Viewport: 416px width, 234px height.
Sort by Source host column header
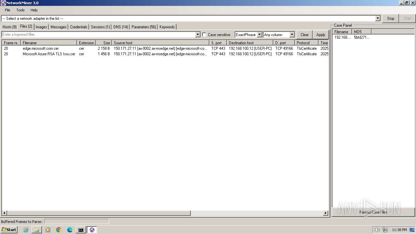[x=161, y=43]
